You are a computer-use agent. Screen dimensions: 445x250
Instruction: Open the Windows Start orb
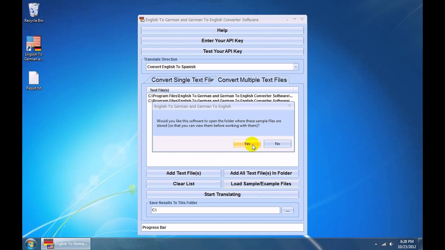click(x=30, y=243)
